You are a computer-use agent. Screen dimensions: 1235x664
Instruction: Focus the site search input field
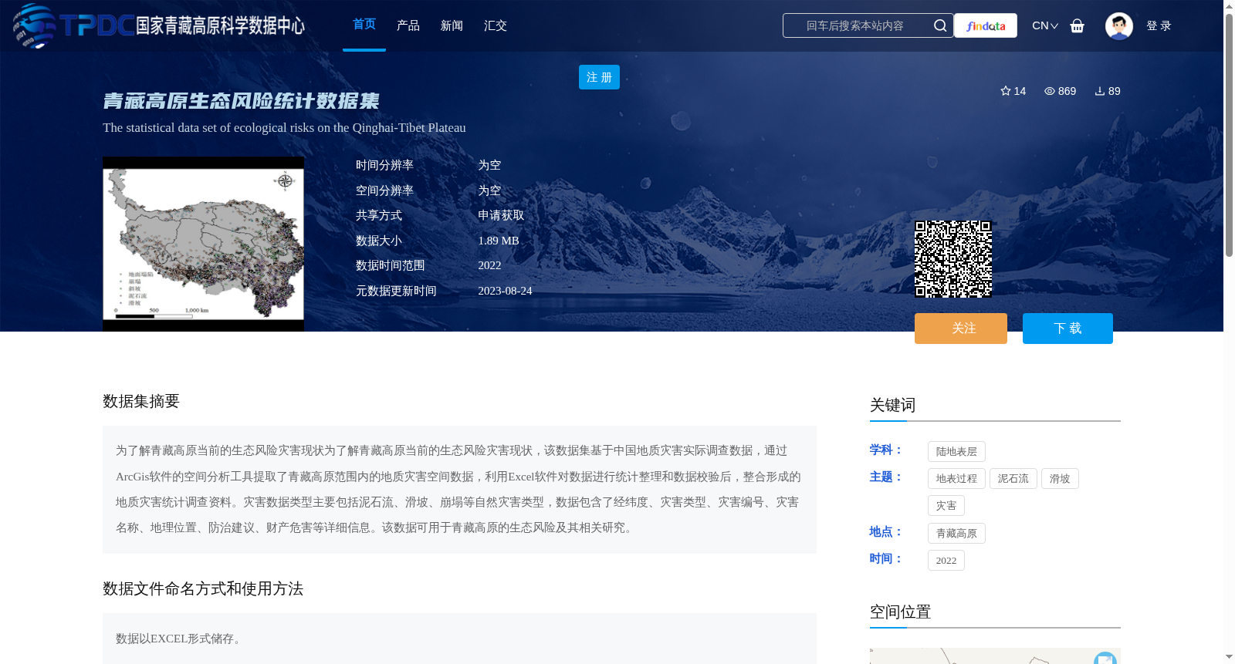[x=855, y=25]
